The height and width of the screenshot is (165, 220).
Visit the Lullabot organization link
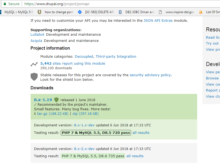(37, 35)
